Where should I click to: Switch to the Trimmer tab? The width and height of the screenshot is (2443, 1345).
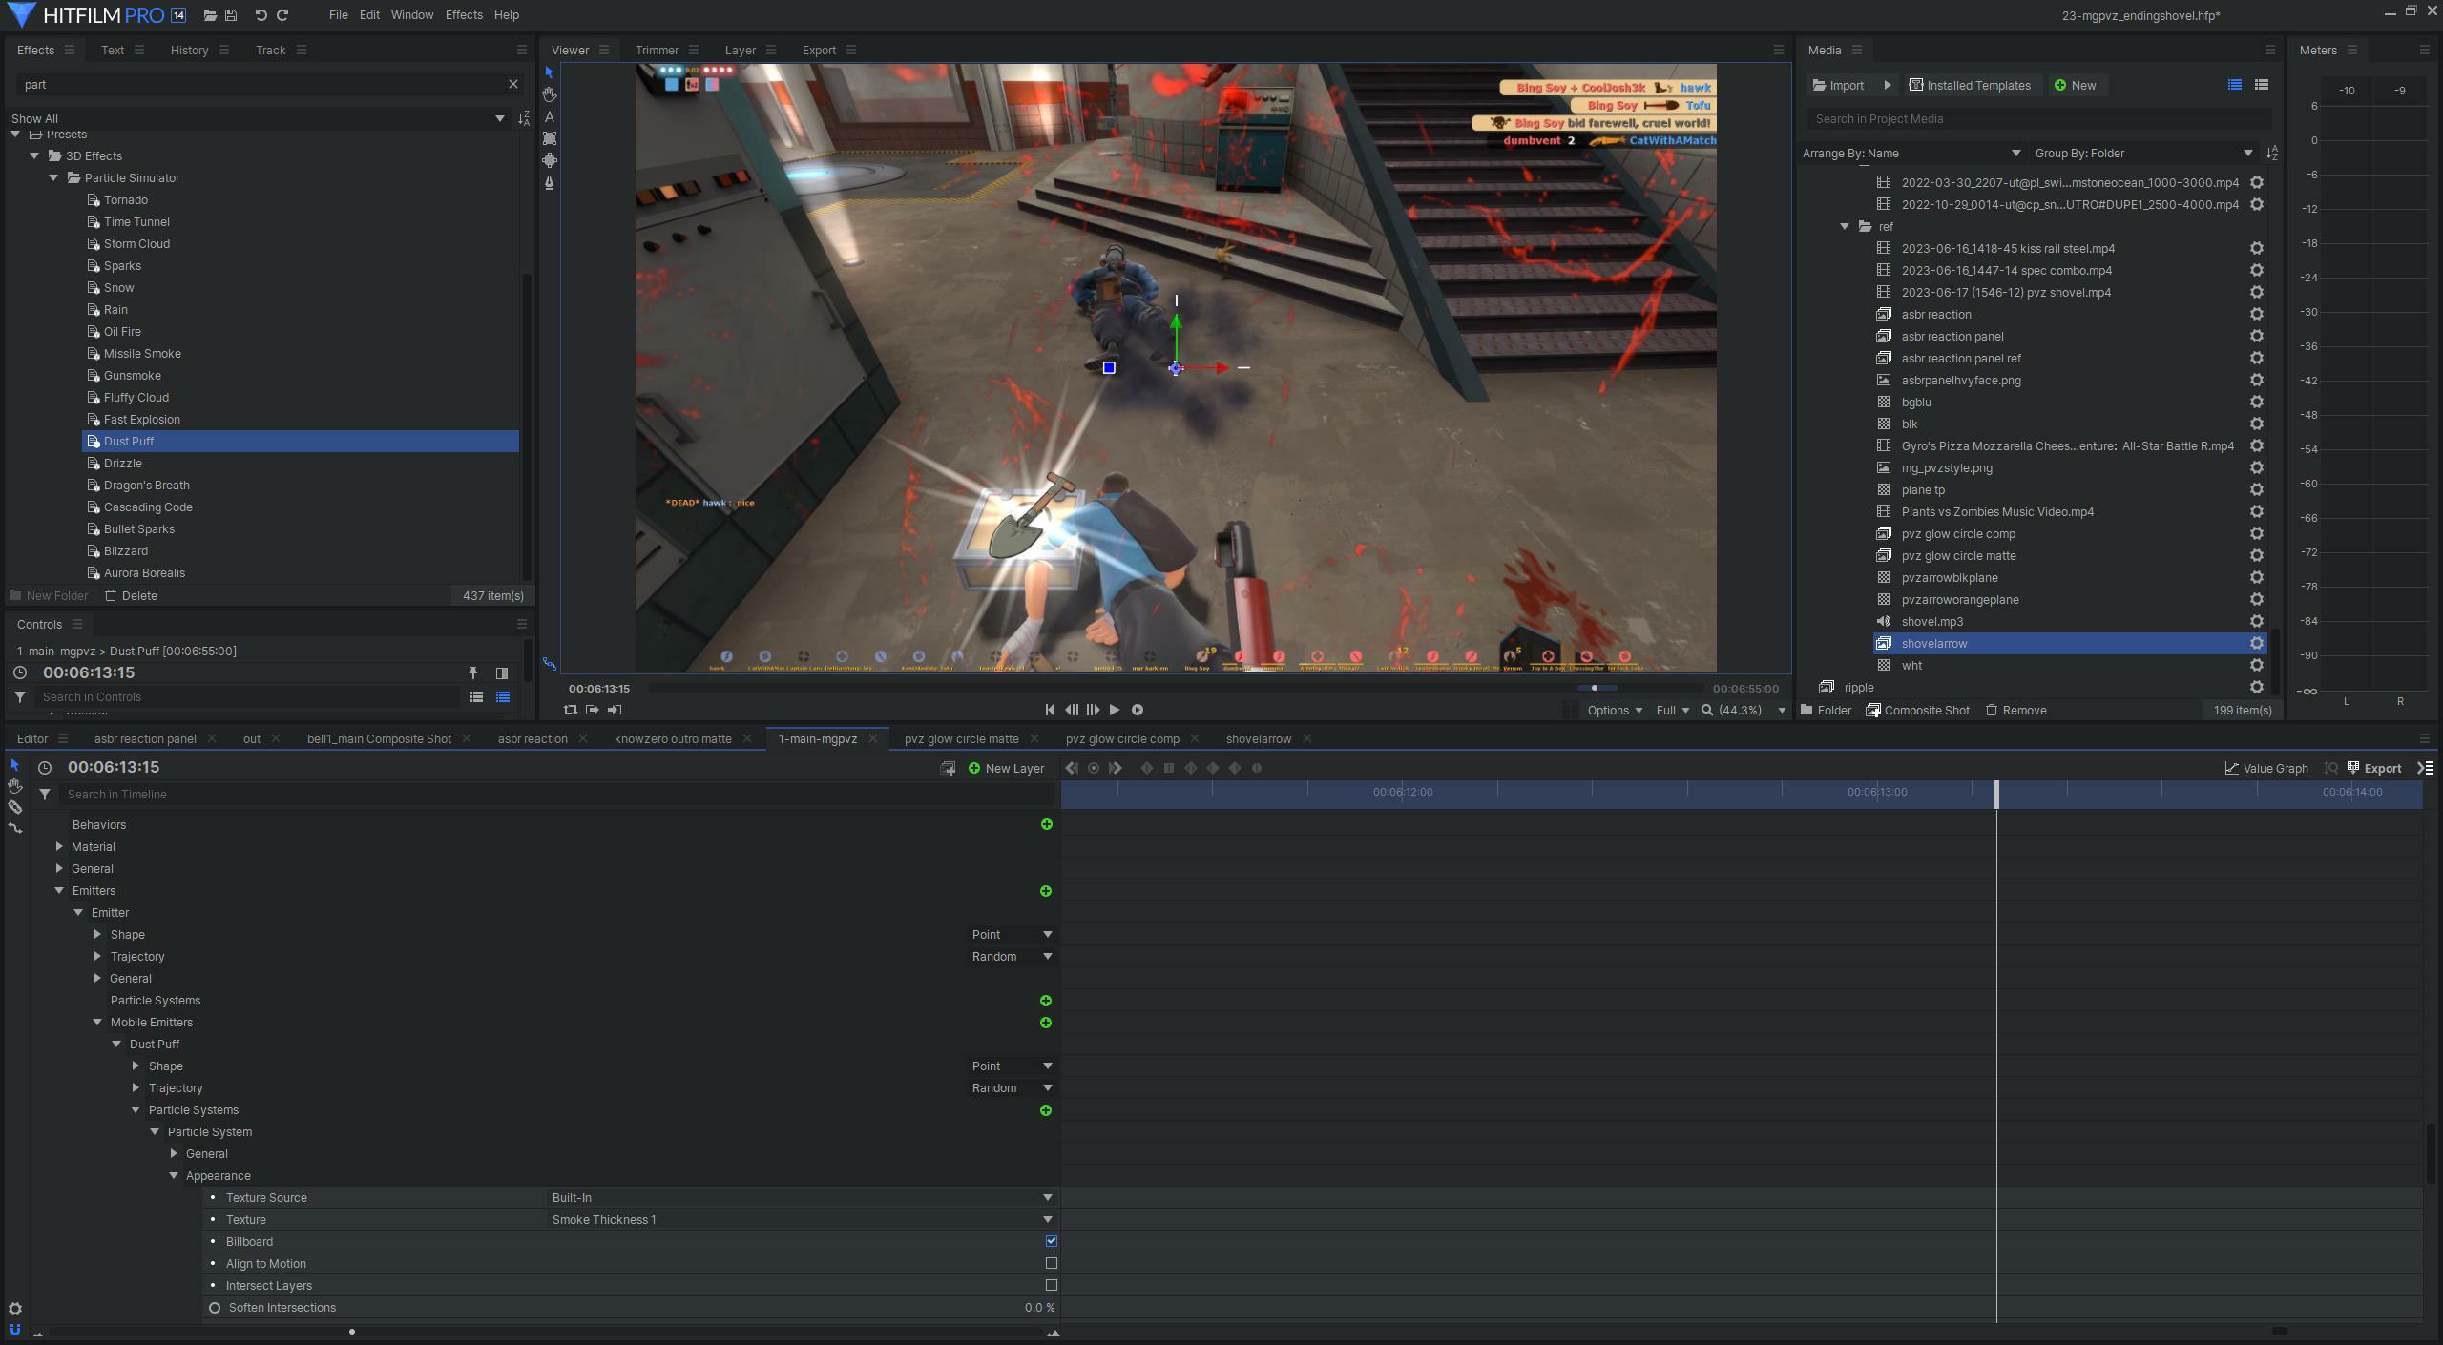(x=657, y=51)
